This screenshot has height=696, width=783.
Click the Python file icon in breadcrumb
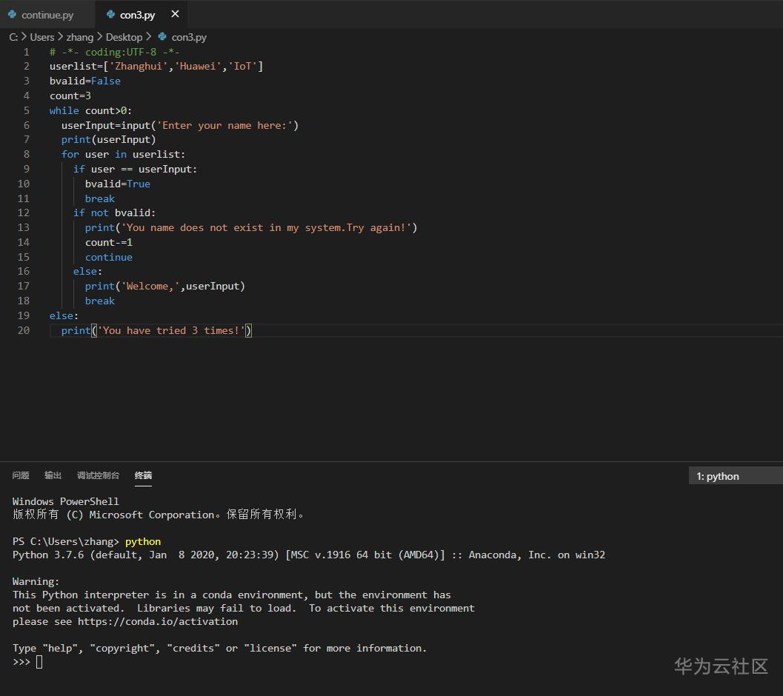[x=162, y=37]
